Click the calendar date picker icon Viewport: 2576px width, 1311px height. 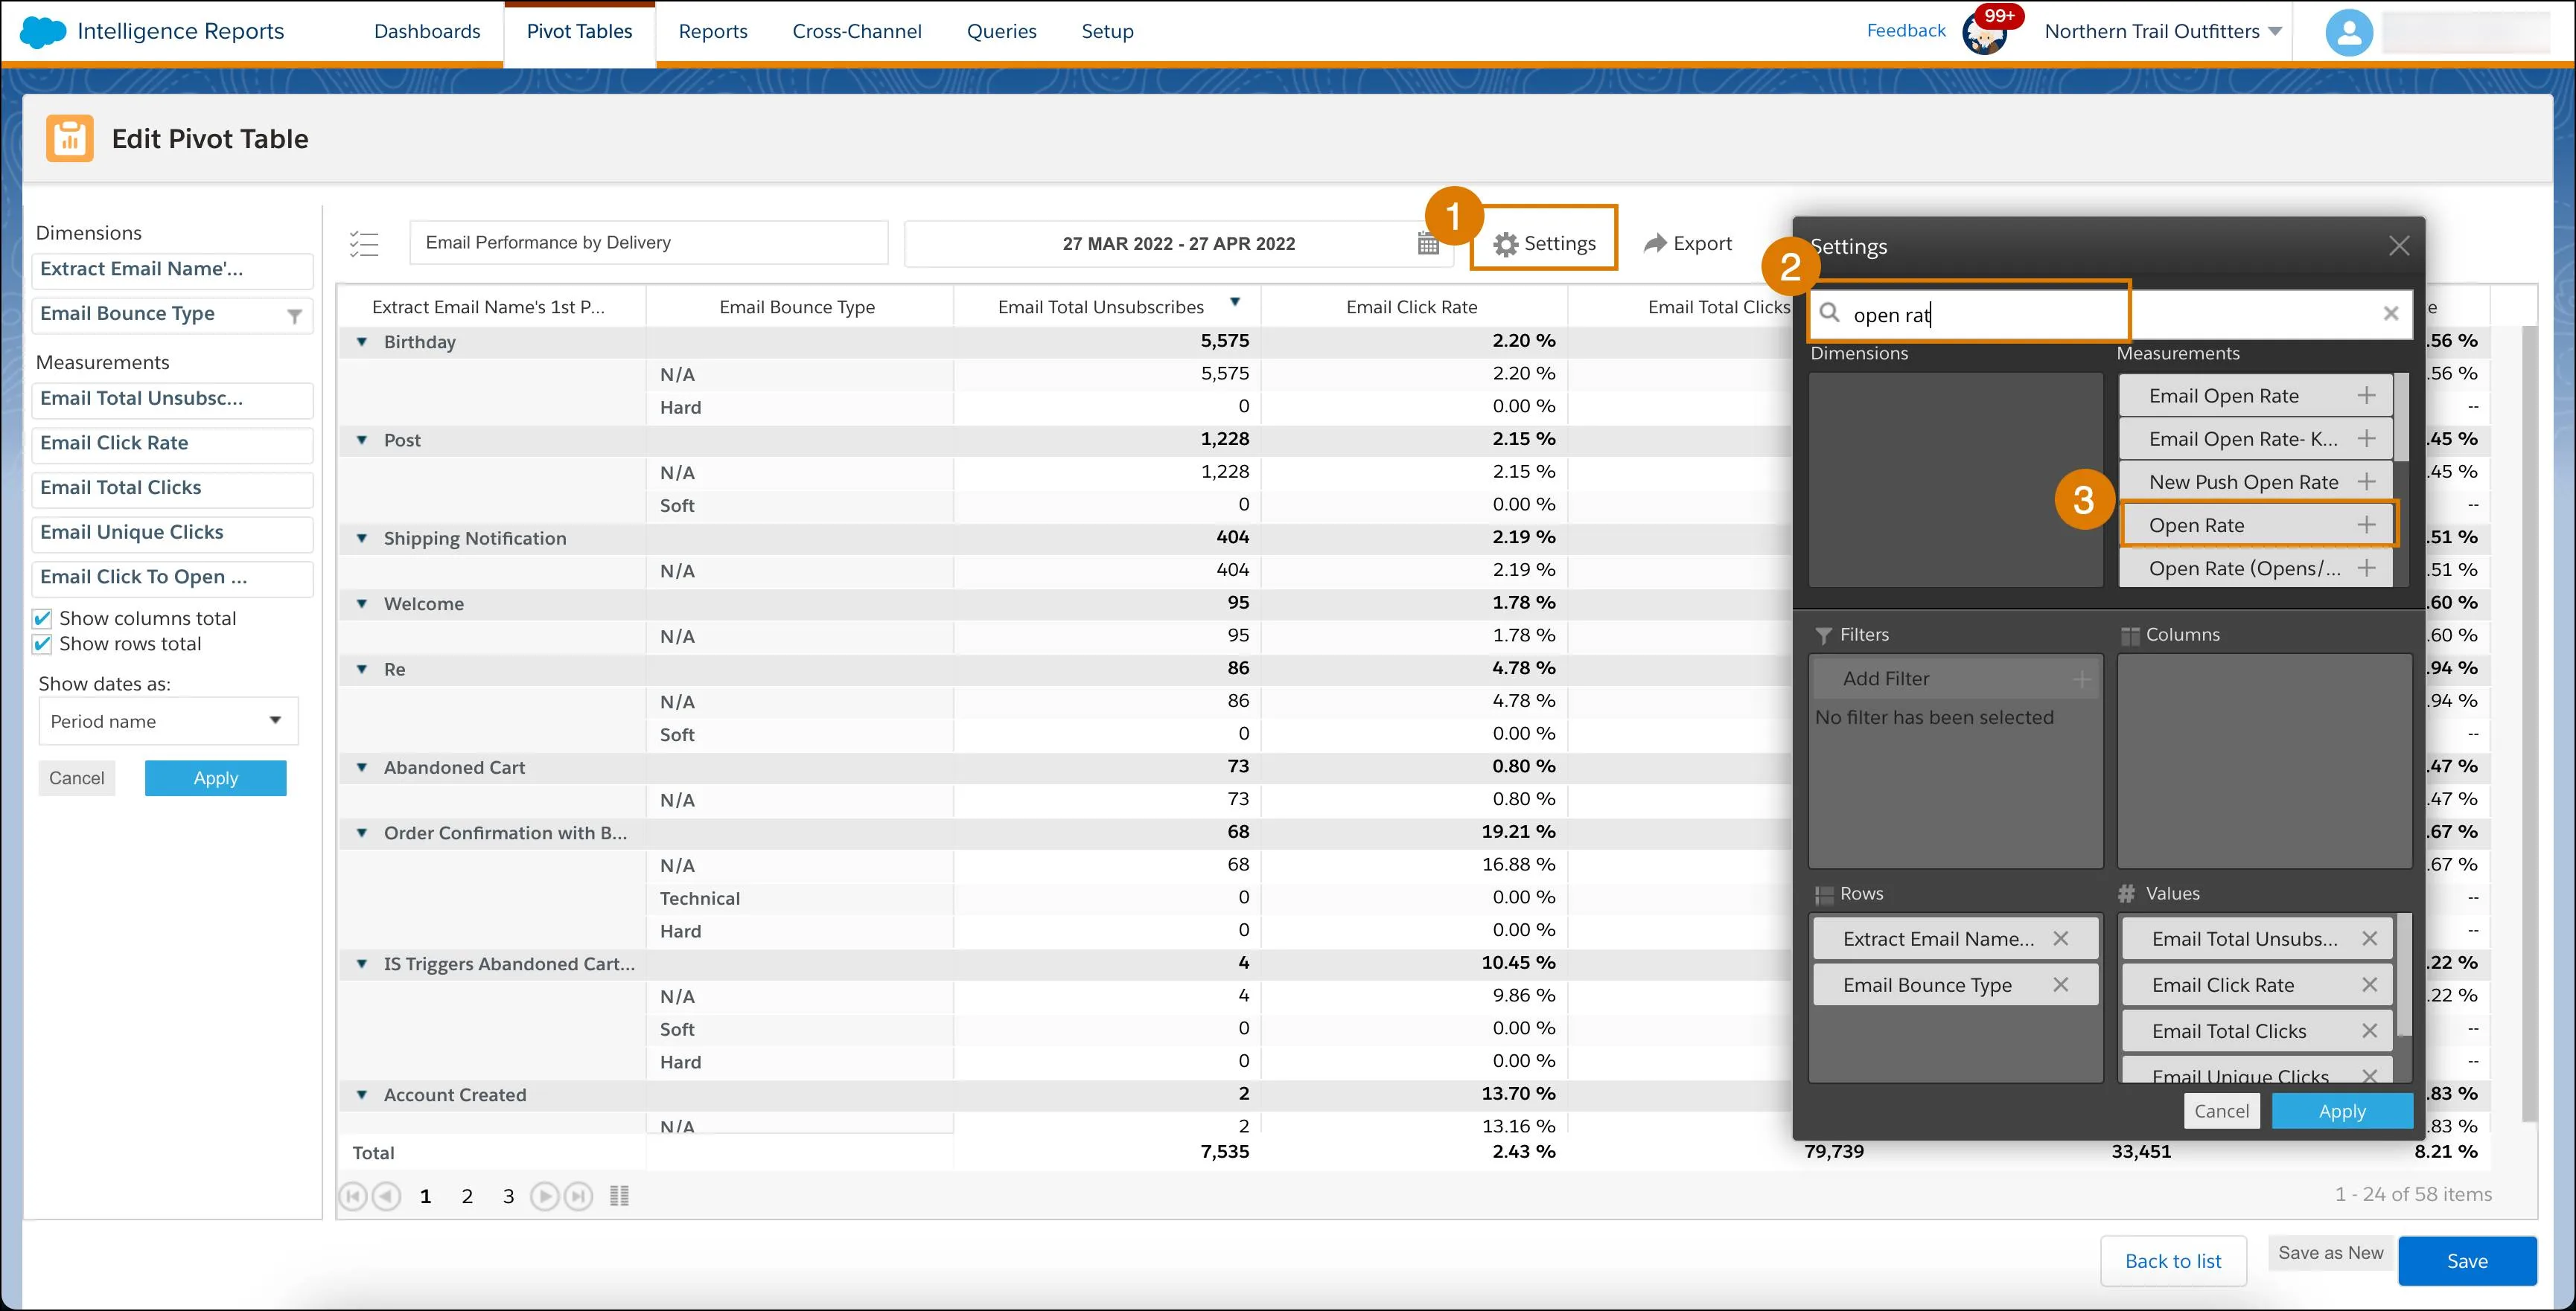1429,243
